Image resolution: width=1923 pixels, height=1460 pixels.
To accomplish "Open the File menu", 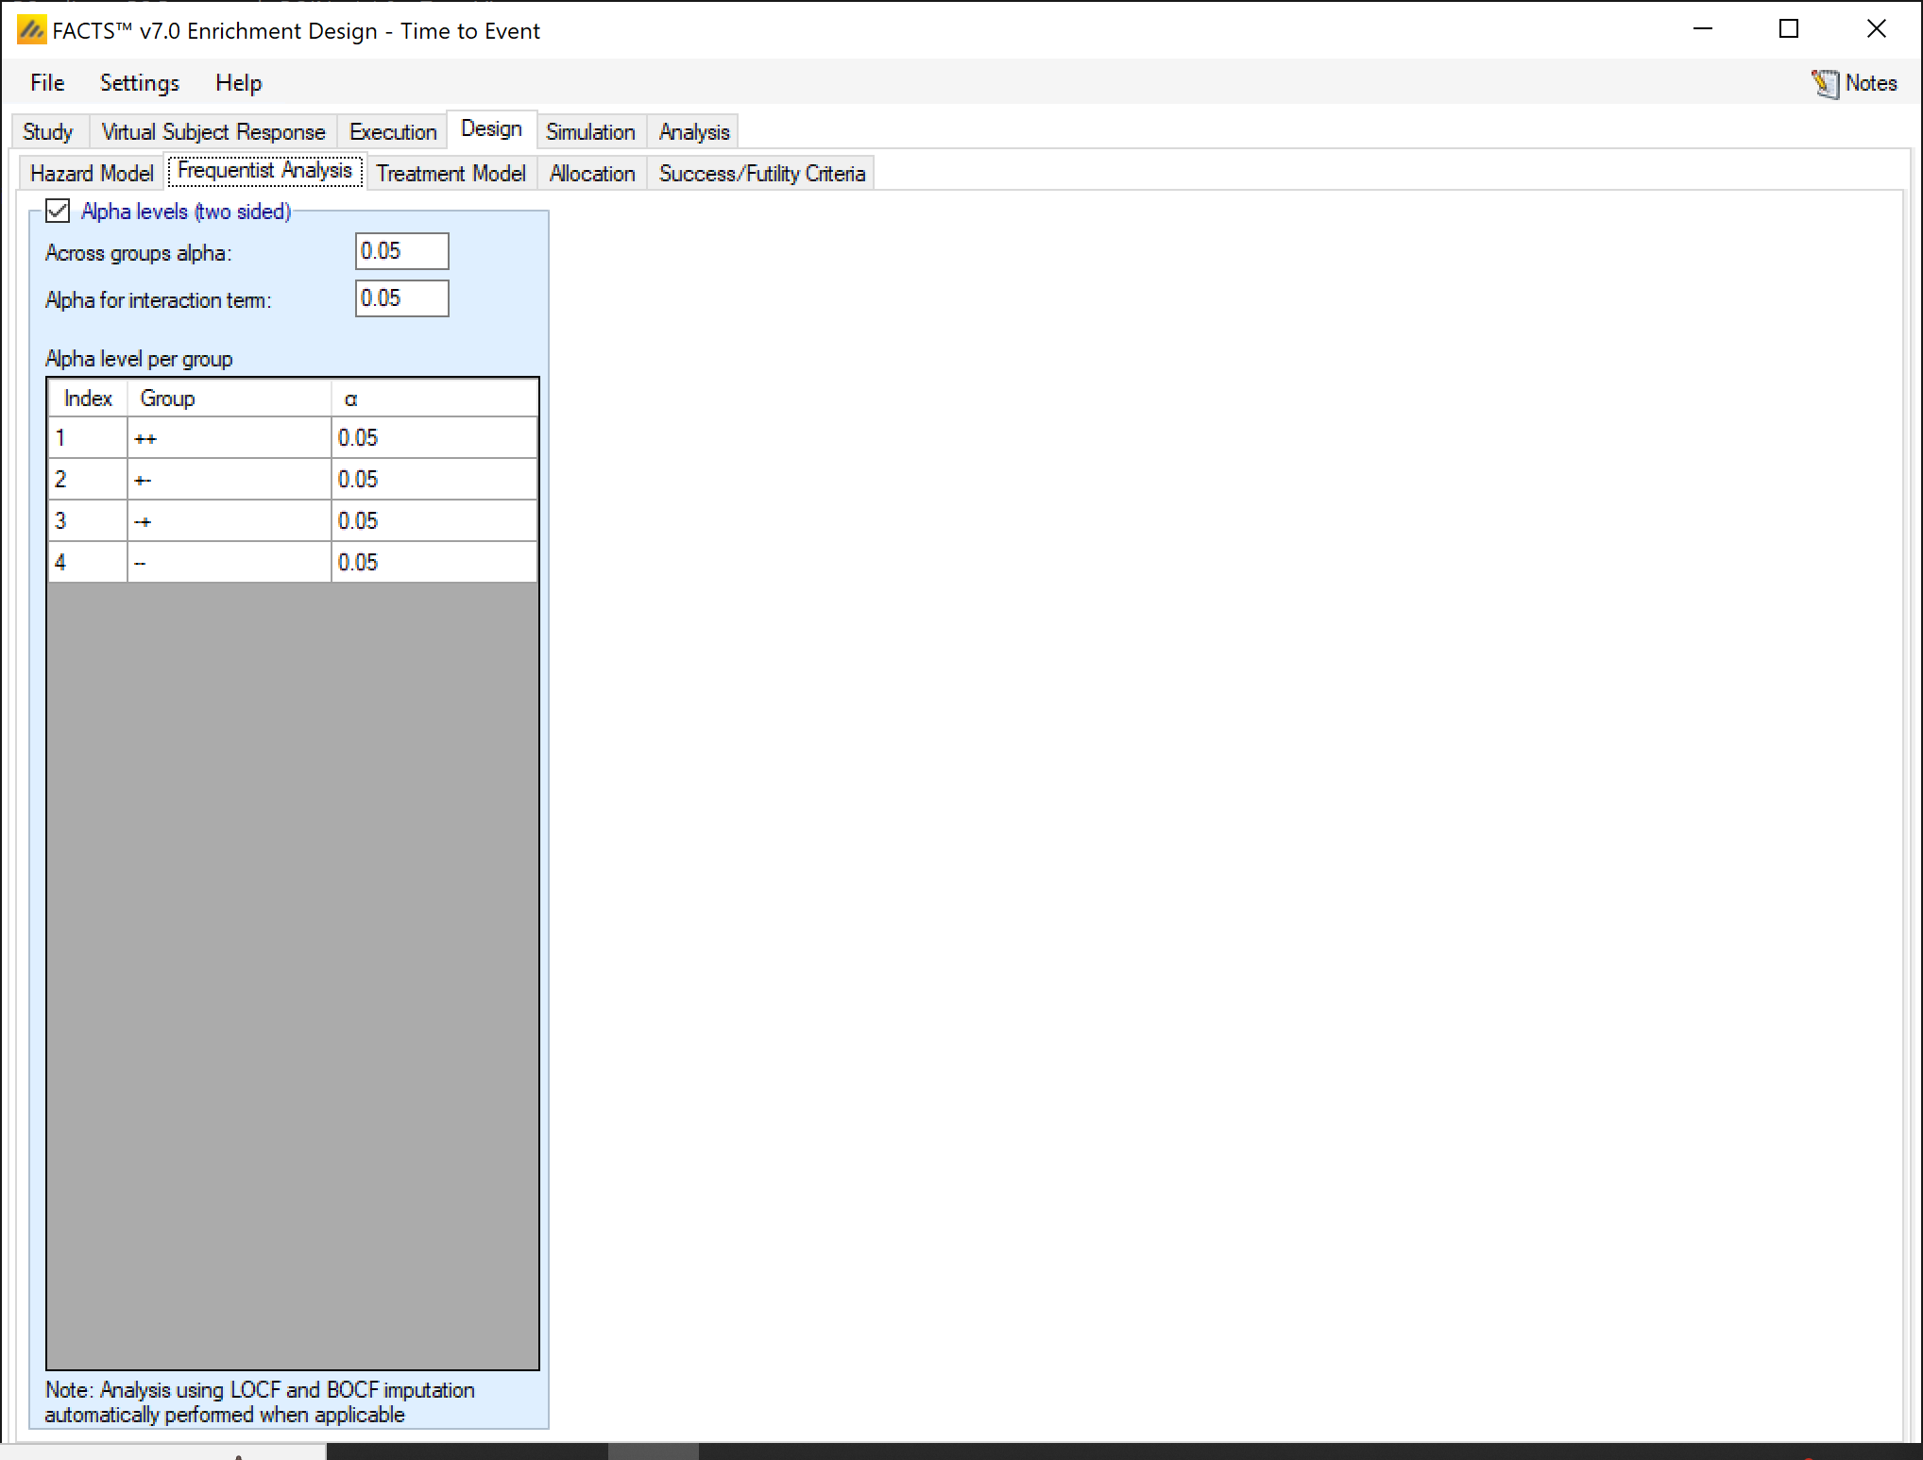I will [47, 83].
